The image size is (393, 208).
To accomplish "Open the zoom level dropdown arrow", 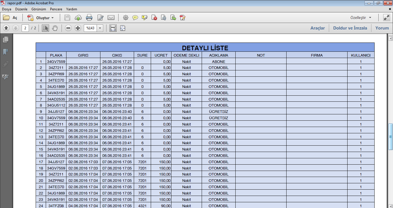I will 100,28.
